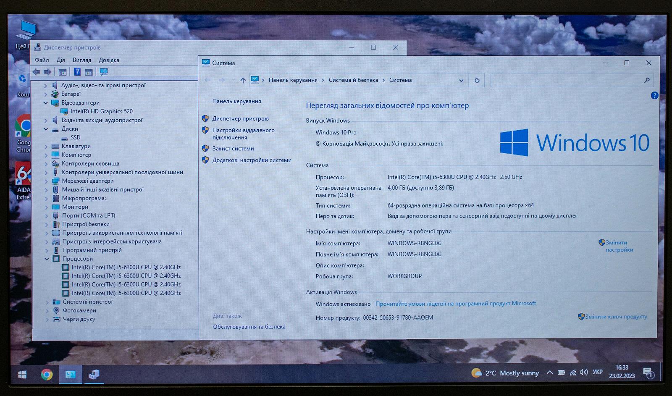Click the Фотокамери camera icon
Screen dimensions: 672x396
(x=56, y=310)
